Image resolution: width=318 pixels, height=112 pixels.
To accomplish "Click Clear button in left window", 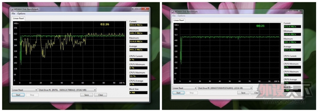I will point(100,95).
